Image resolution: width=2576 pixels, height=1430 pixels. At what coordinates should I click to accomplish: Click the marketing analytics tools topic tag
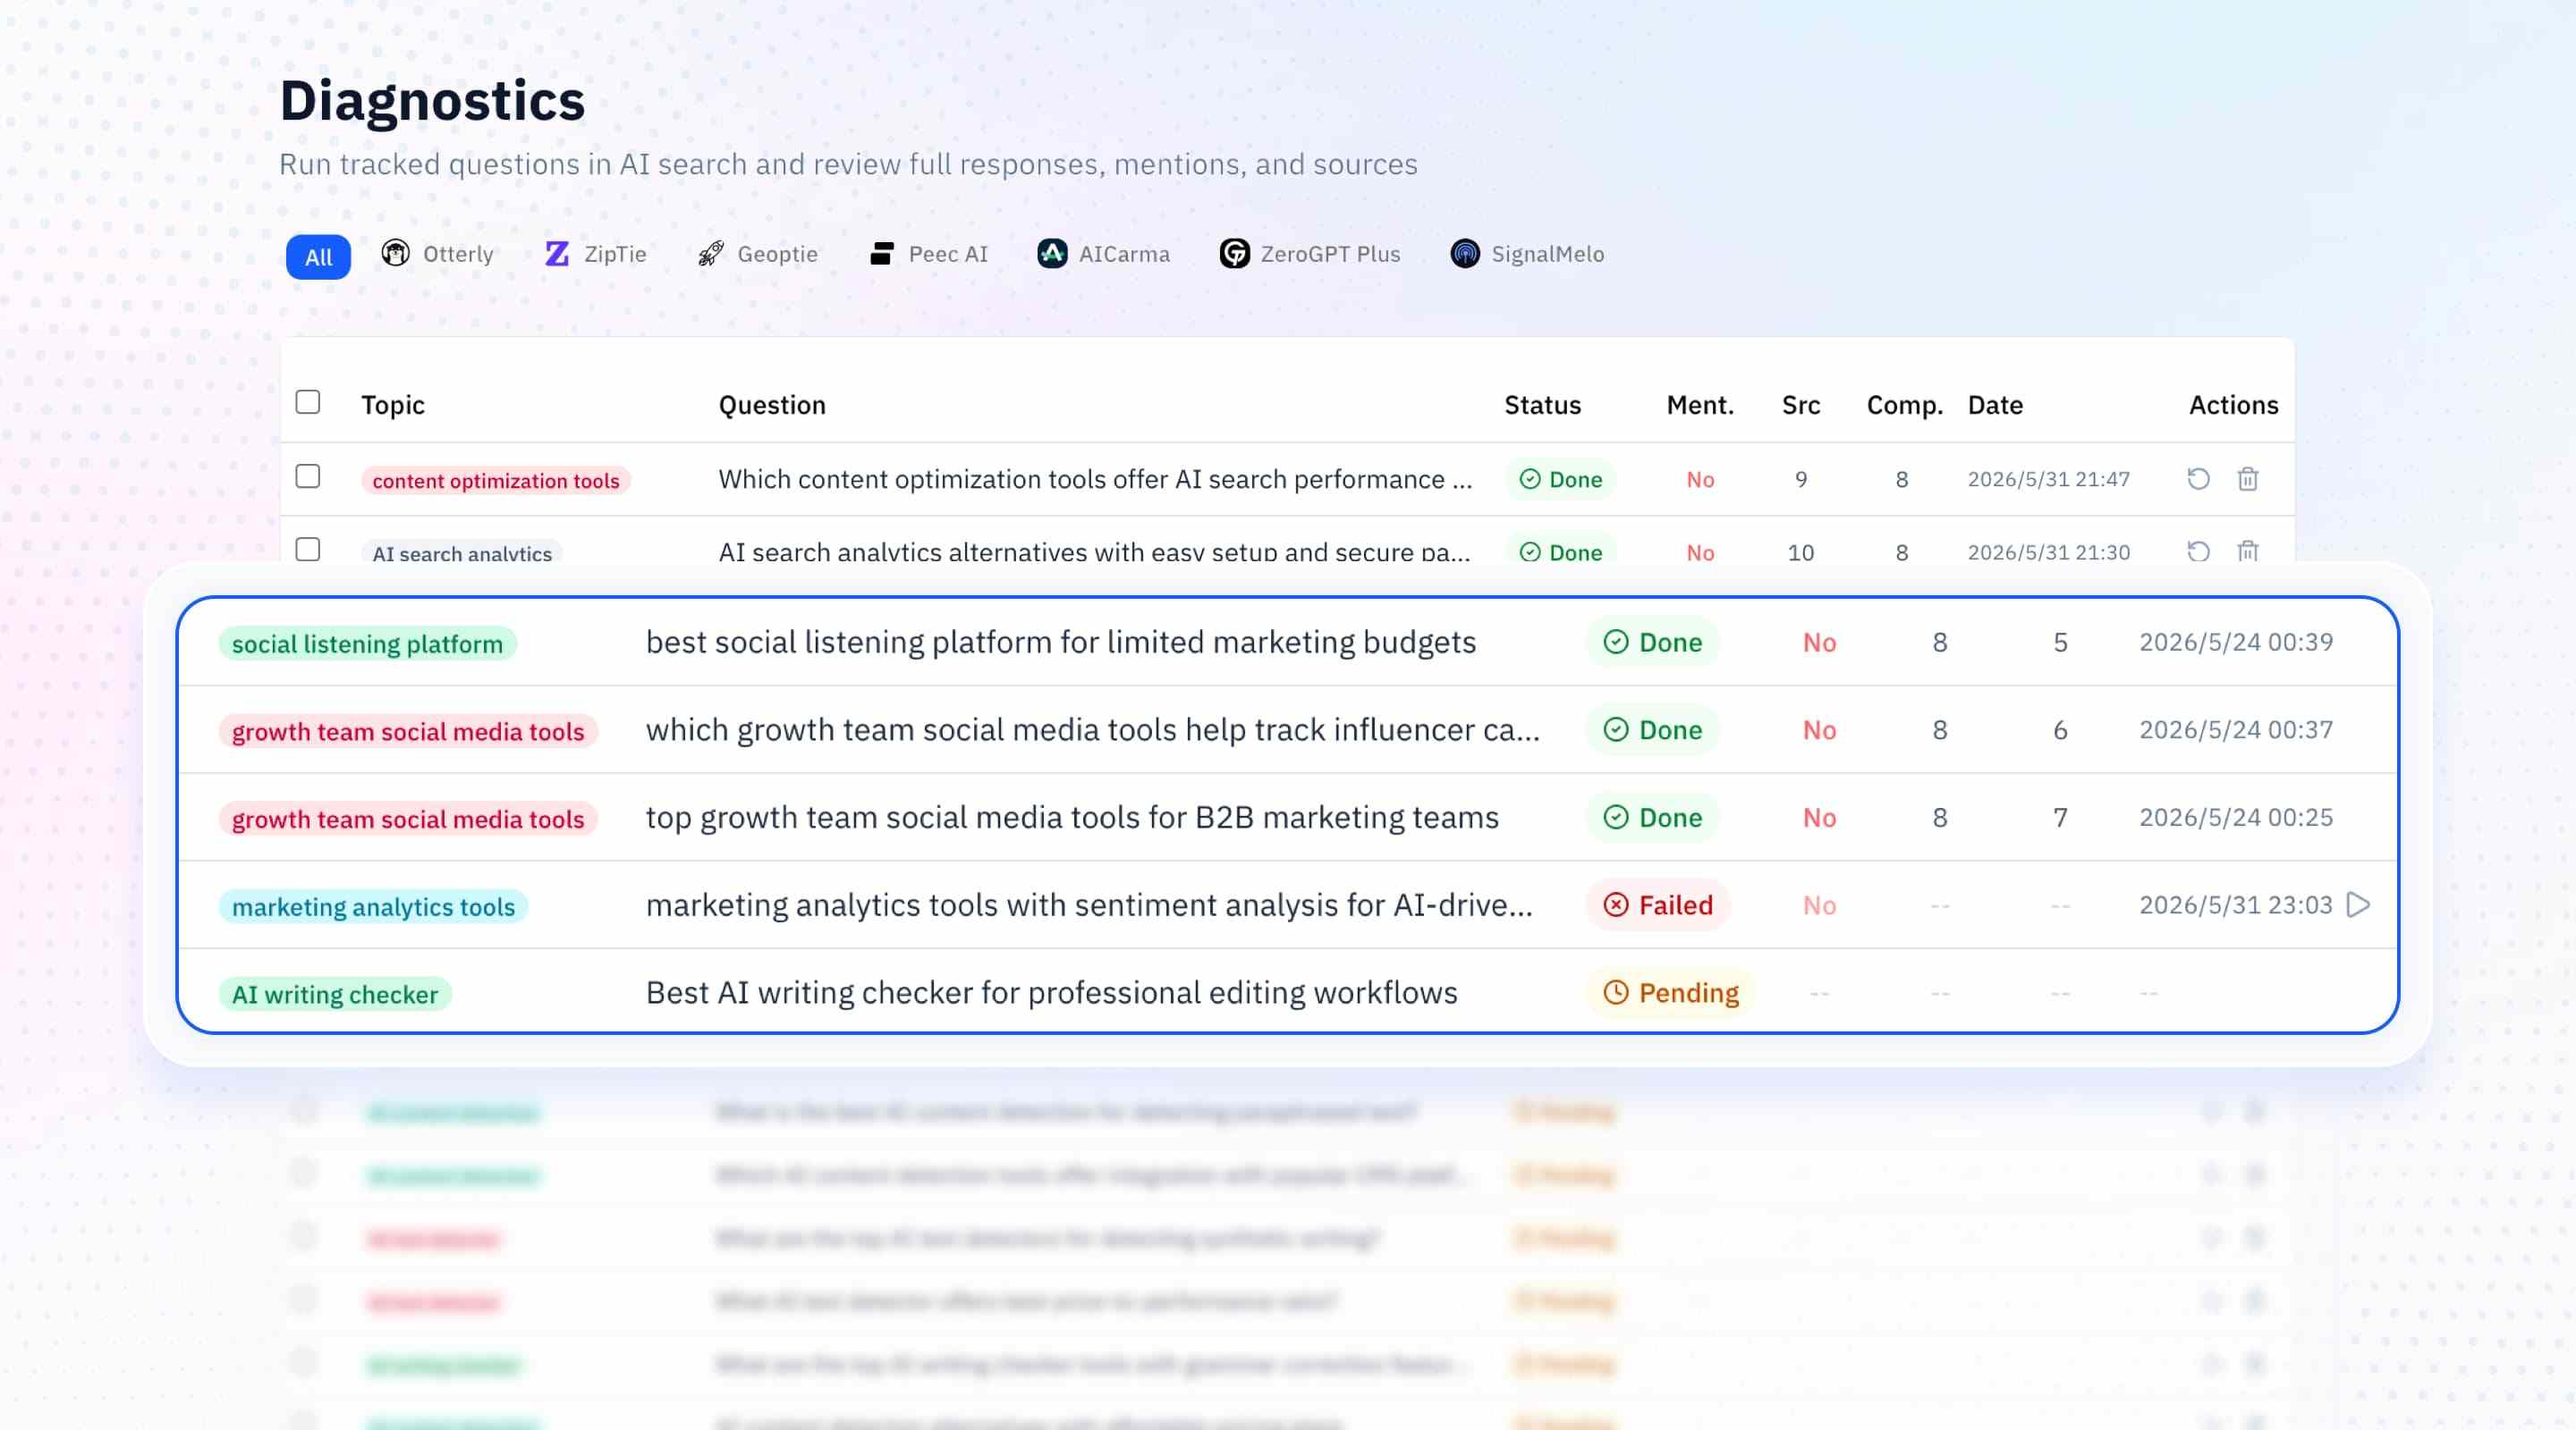tap(373, 906)
